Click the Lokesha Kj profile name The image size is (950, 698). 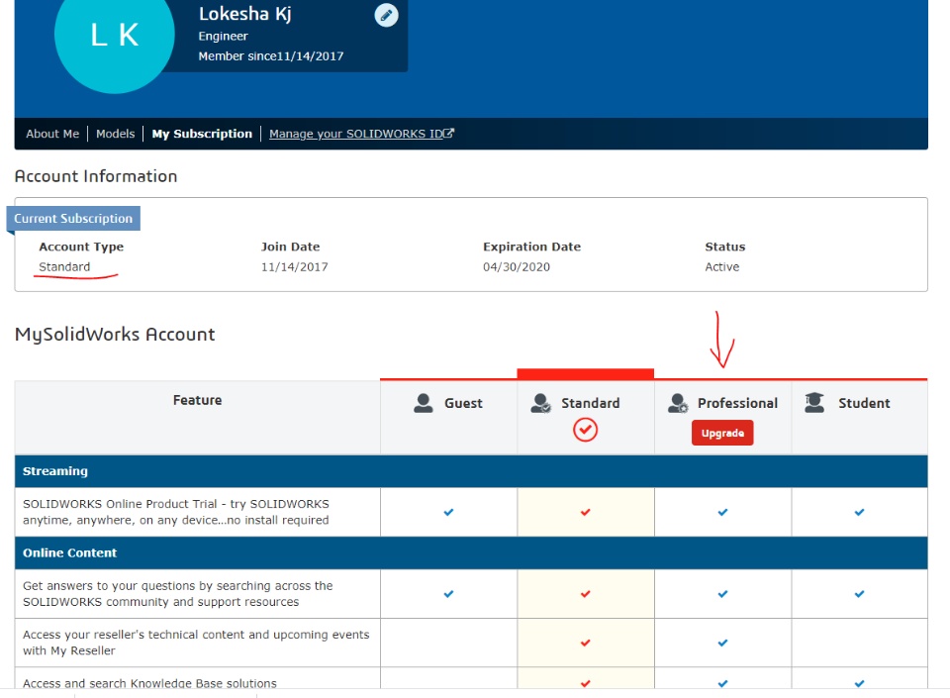(x=244, y=14)
